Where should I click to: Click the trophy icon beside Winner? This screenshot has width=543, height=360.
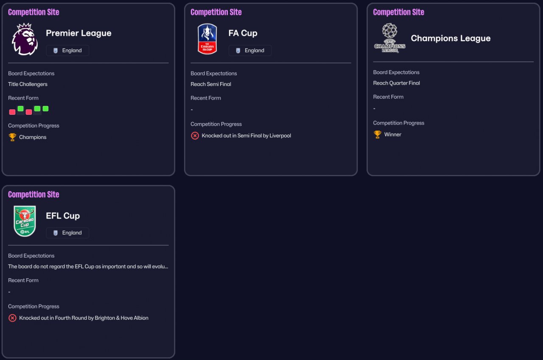point(377,134)
